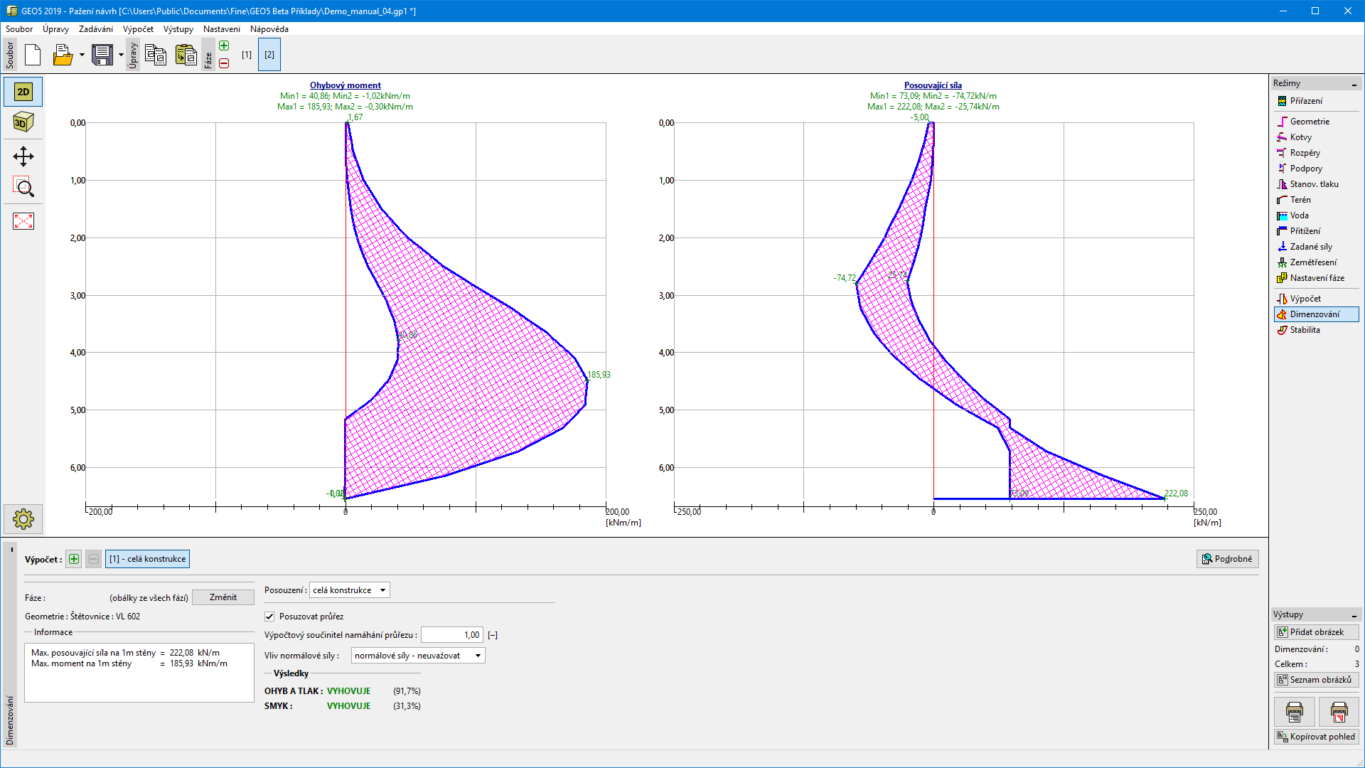1365x768 pixels.
Task: Open the Posouzení dropdown
Action: pyautogui.click(x=349, y=590)
